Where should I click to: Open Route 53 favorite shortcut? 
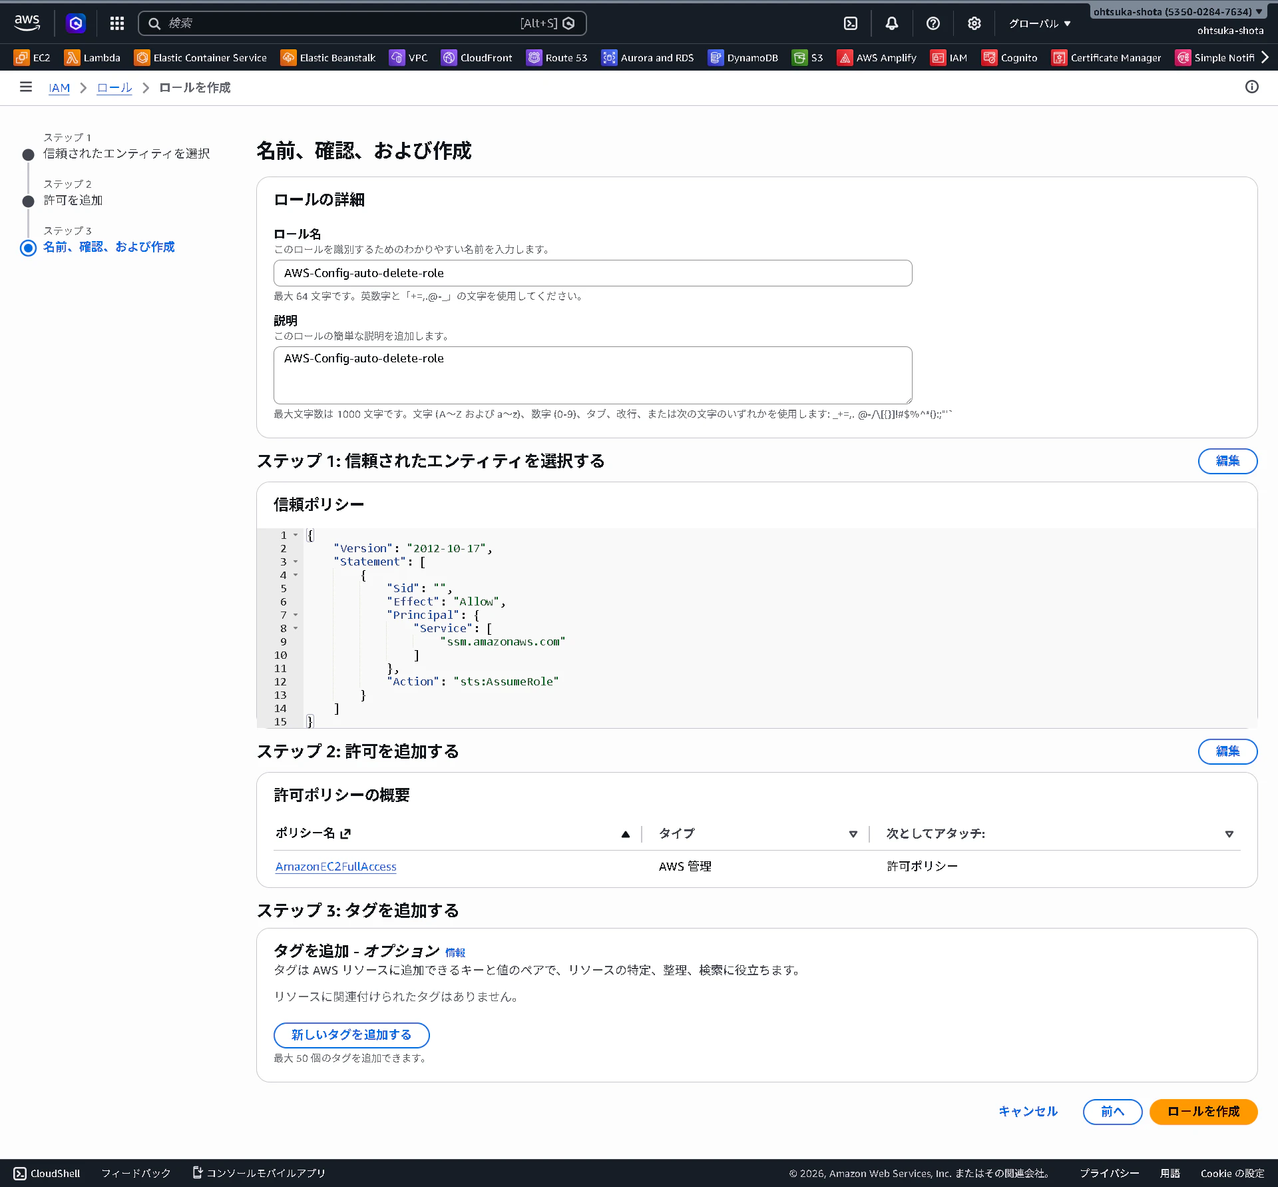click(557, 58)
